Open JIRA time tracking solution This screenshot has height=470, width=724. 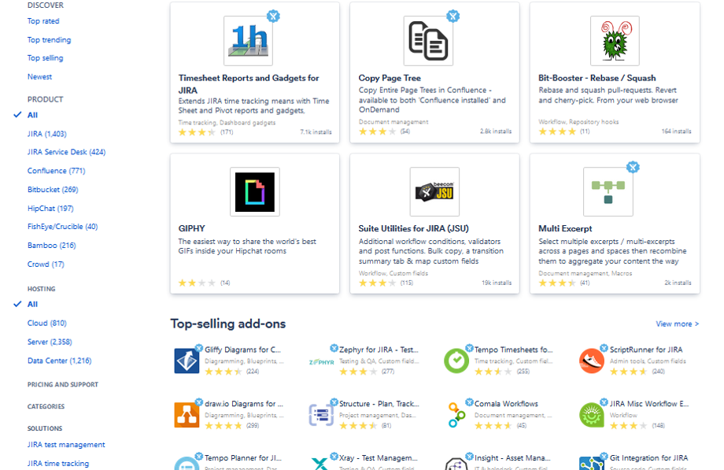pos(58,464)
